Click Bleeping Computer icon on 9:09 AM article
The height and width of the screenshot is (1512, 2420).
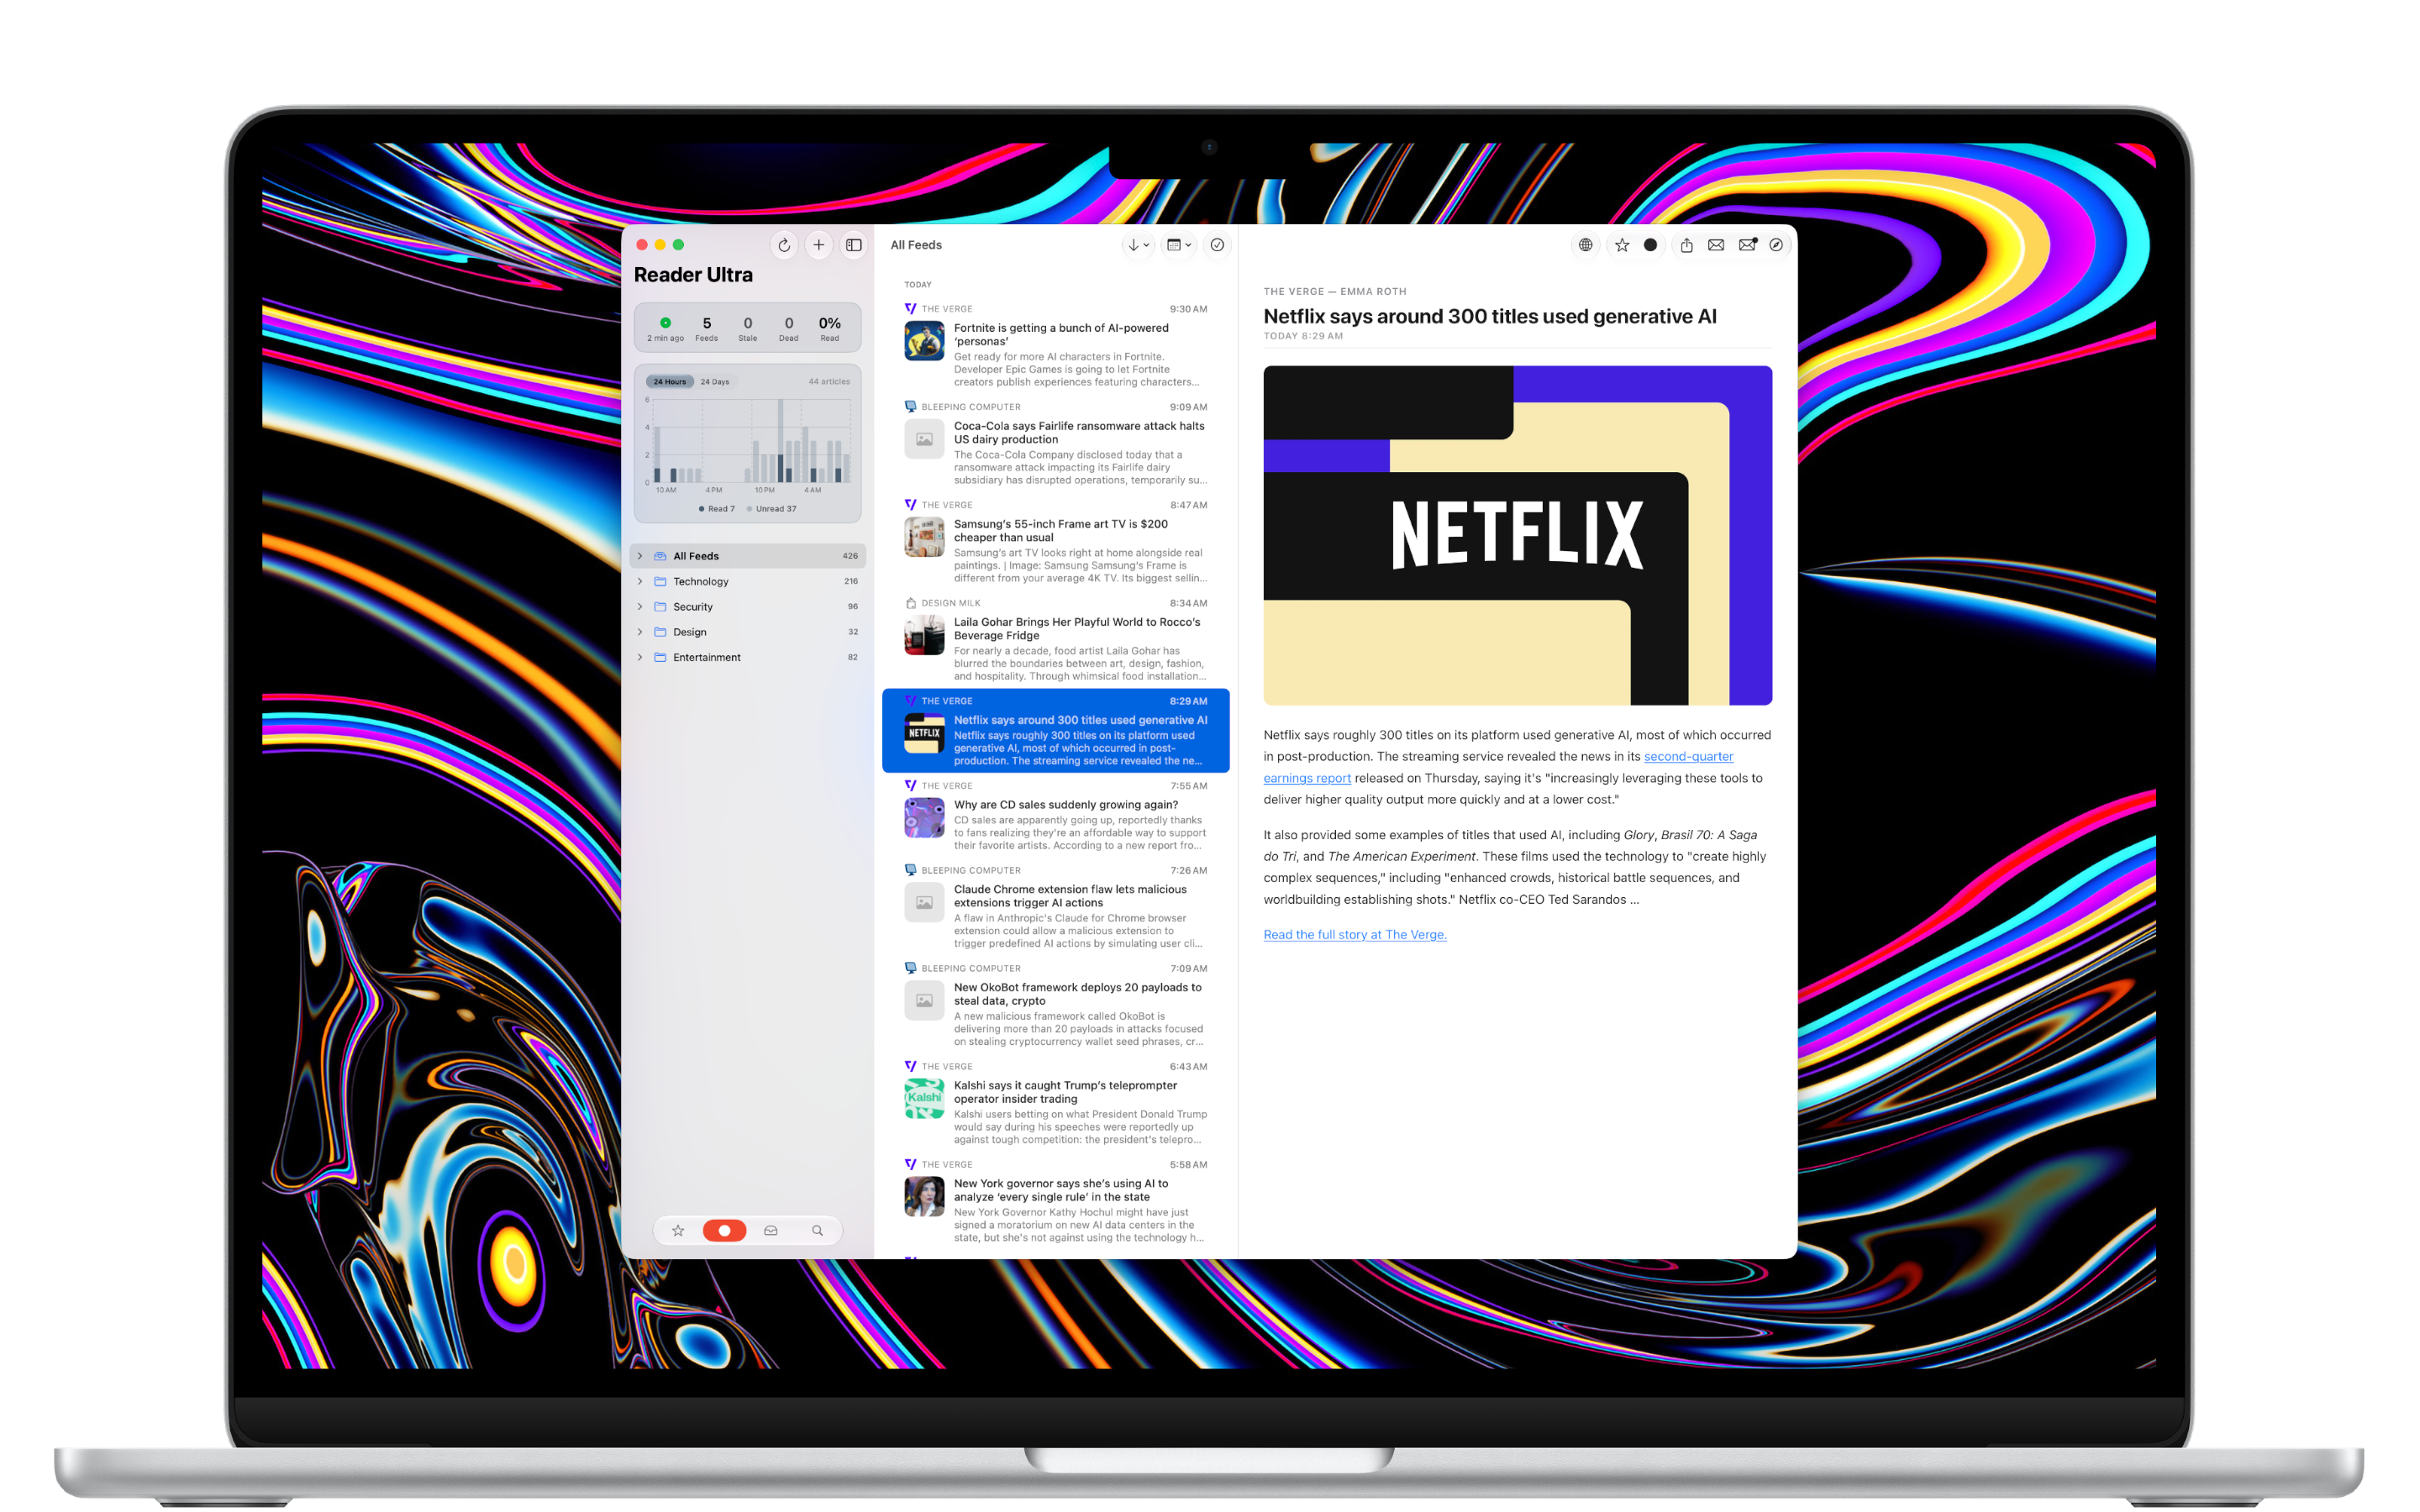click(910, 407)
